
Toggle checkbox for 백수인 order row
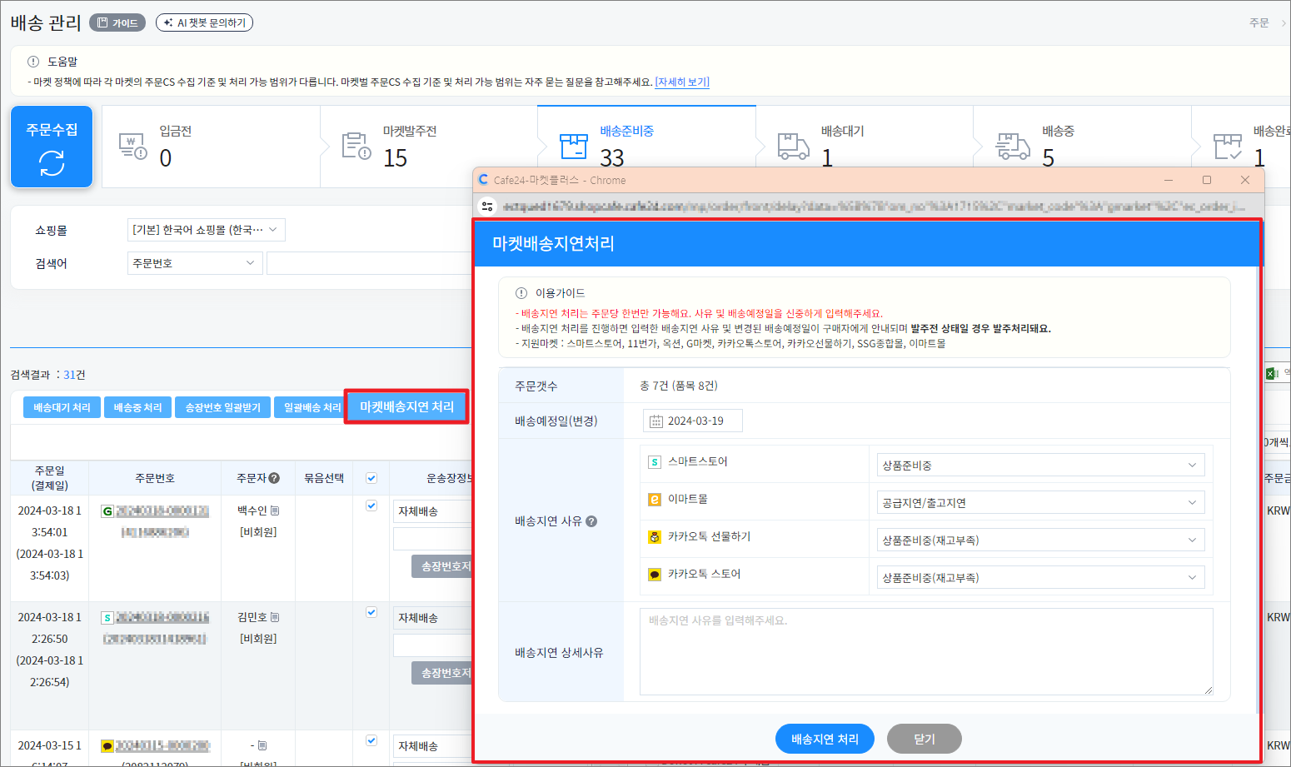pyautogui.click(x=371, y=506)
